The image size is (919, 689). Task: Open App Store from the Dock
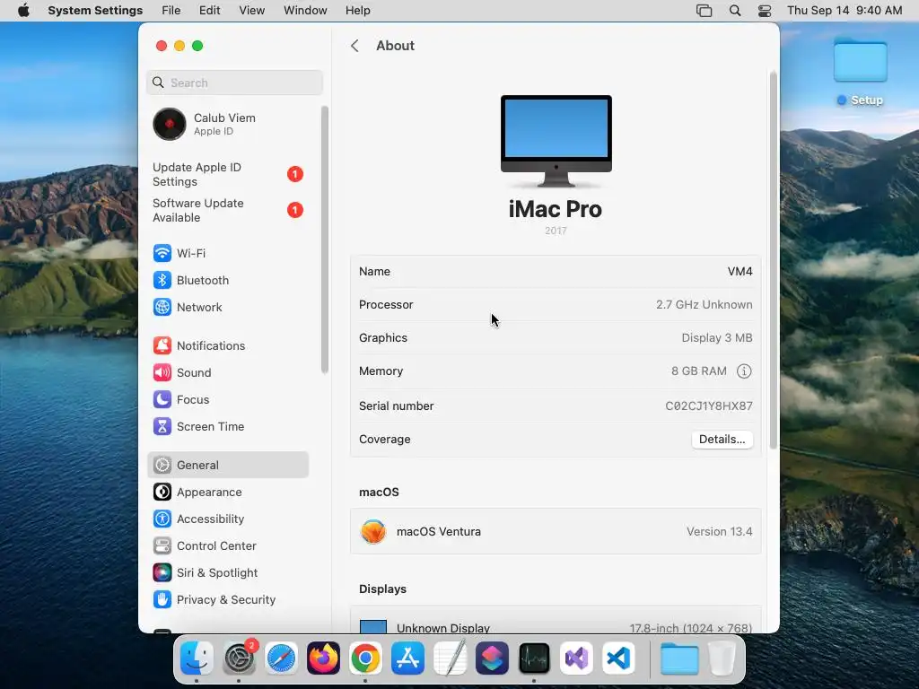pyautogui.click(x=407, y=658)
